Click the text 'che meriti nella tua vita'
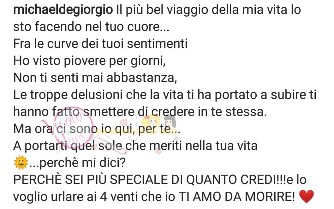 (x=191, y=146)
